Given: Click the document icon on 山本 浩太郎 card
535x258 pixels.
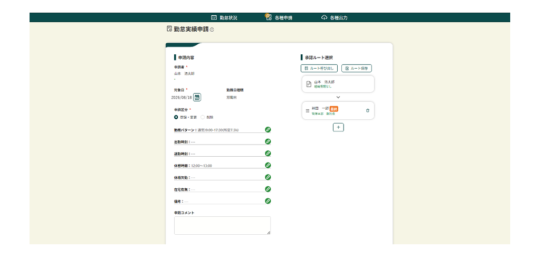Looking at the screenshot, I should 309,84.
